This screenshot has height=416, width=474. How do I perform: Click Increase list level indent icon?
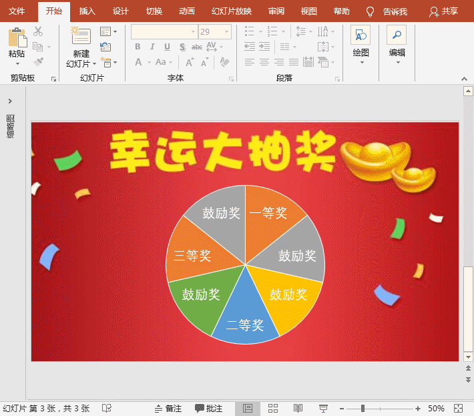[264, 47]
